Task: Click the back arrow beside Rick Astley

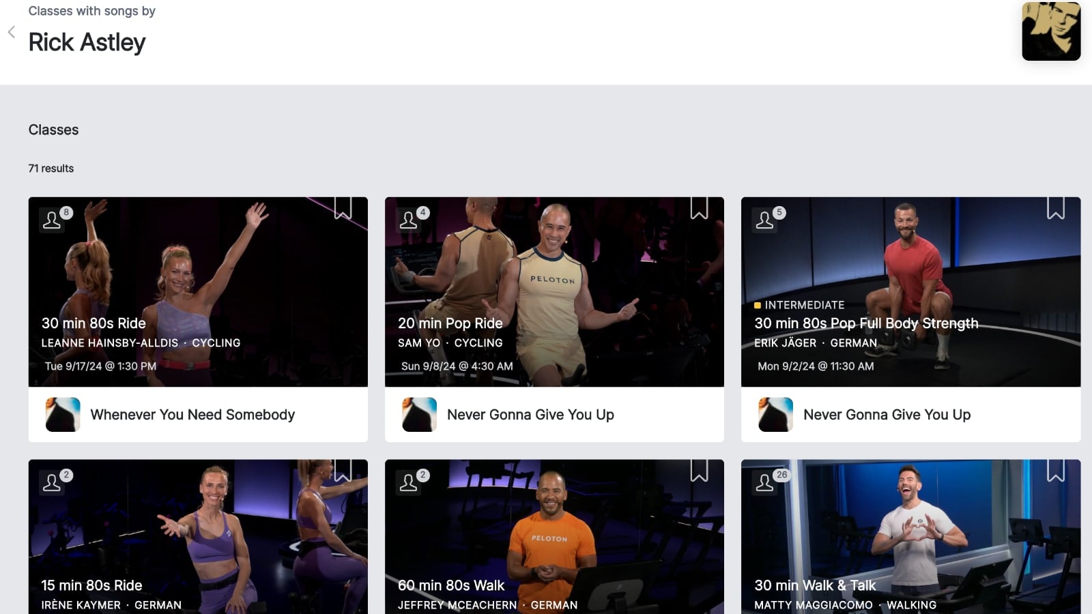Action: point(12,32)
